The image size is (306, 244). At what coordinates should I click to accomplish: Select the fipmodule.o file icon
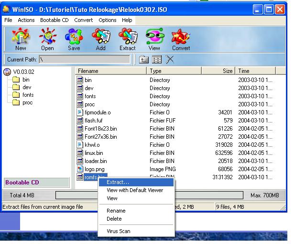(x=80, y=112)
